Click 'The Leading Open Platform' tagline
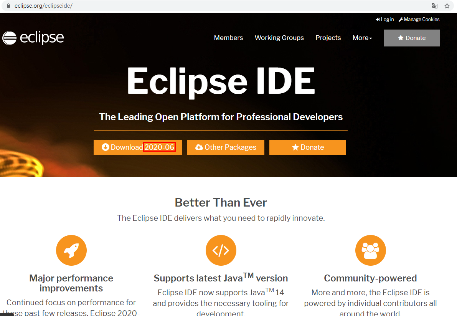The width and height of the screenshot is (457, 316). (221, 117)
